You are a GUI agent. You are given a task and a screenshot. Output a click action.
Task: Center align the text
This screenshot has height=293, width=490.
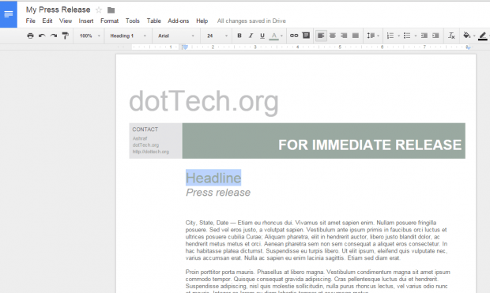click(333, 36)
